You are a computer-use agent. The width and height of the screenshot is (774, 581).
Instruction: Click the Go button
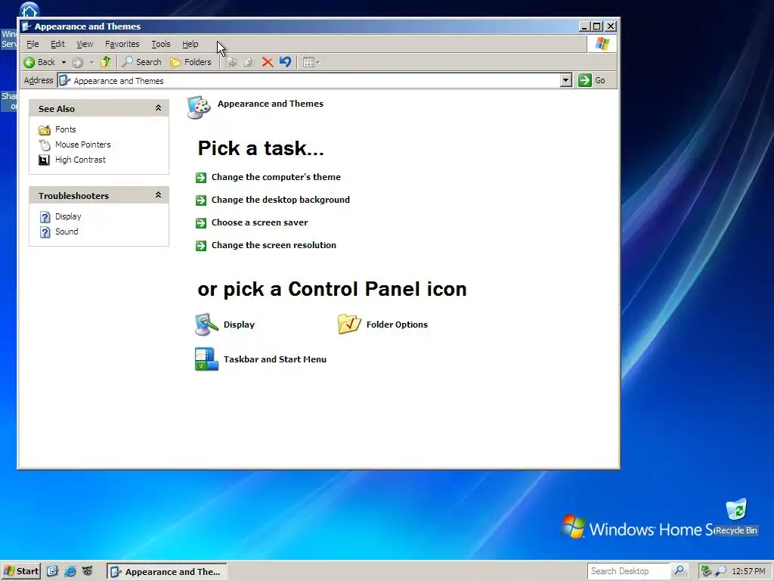click(x=592, y=80)
